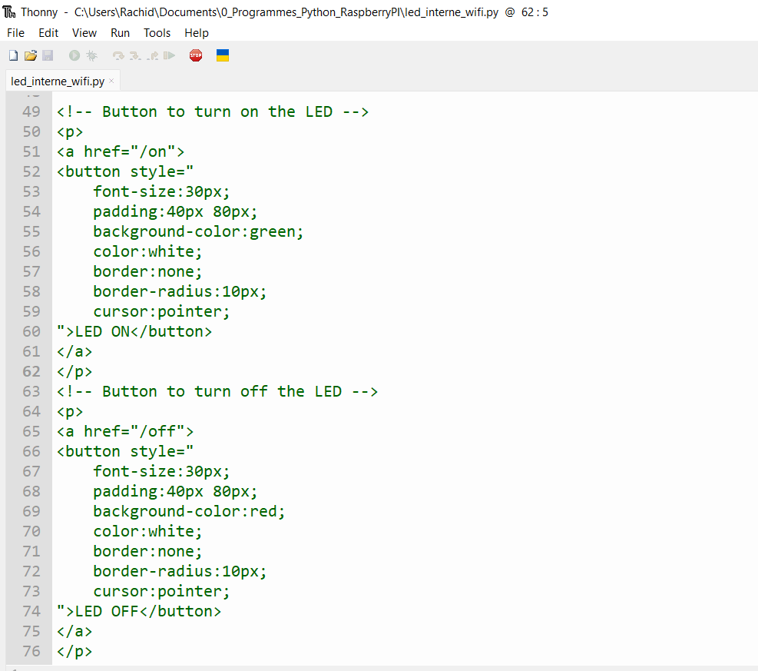The width and height of the screenshot is (758, 671).
Task: Click the 'LED ON</button>' line
Action: pyautogui.click(x=134, y=331)
